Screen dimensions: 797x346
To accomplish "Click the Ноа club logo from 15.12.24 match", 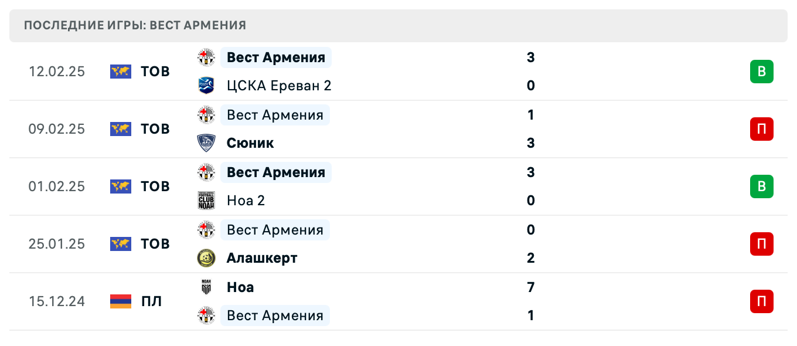I will coord(207,287).
